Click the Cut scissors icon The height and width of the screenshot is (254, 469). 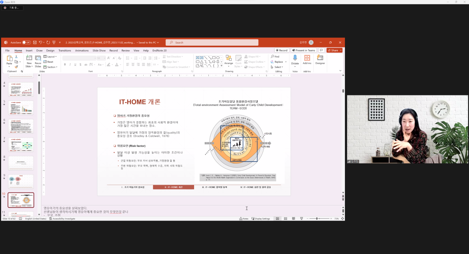coord(16,57)
